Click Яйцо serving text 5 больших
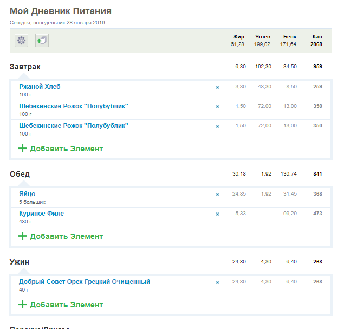The image size is (337, 329). click(33, 202)
